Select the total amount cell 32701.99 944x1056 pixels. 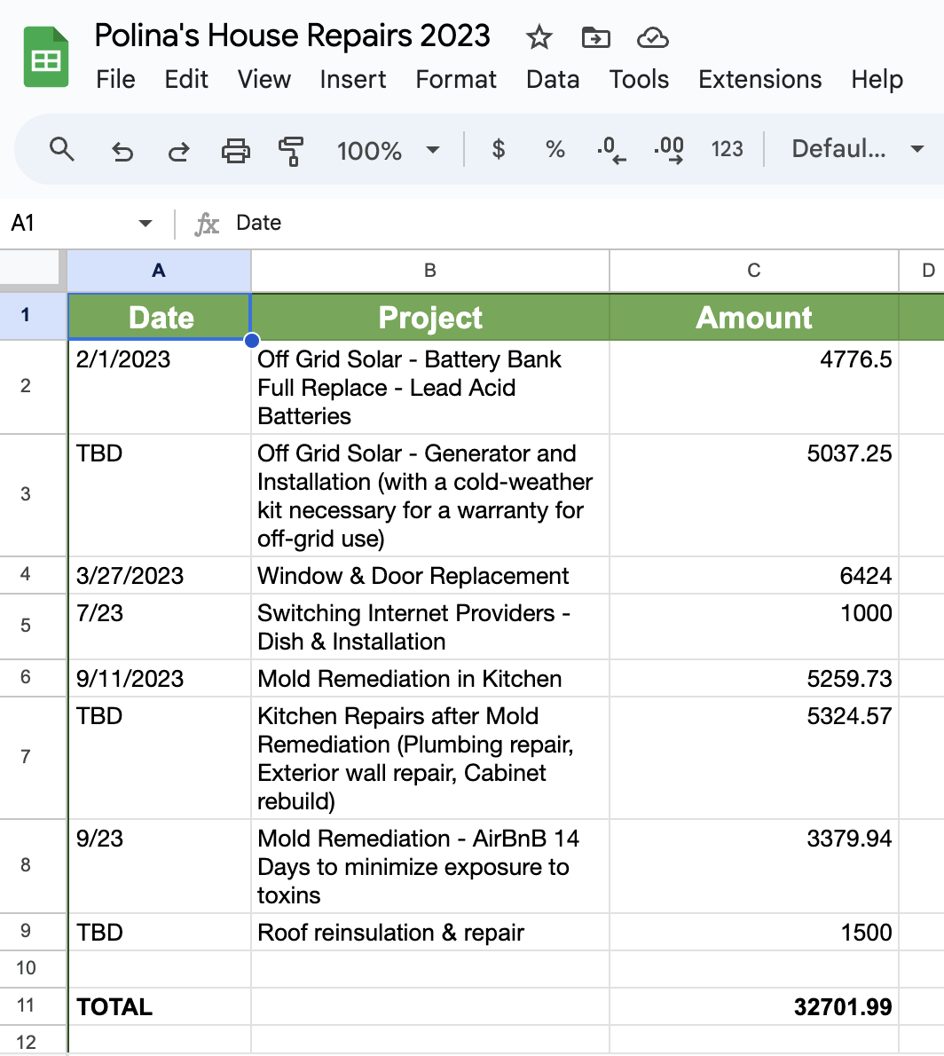tap(753, 1006)
